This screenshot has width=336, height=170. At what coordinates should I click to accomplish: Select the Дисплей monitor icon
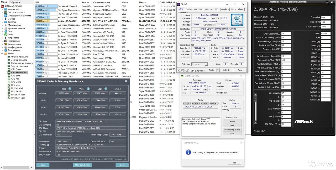(6, 22)
